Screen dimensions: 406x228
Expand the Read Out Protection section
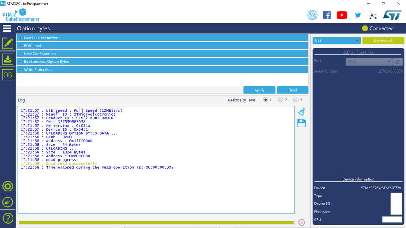pyautogui.click(x=162, y=38)
